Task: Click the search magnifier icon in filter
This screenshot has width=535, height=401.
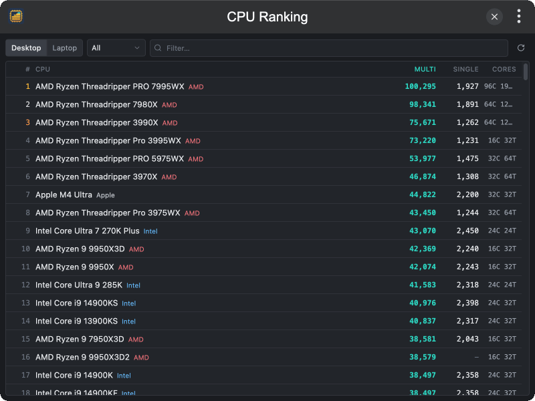Action: (x=158, y=48)
